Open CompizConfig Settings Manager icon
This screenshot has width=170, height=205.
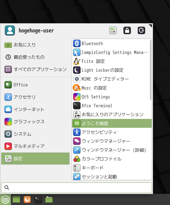point(77,52)
